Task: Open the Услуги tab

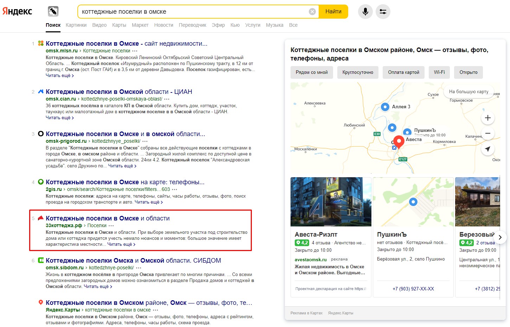Action: click(253, 25)
